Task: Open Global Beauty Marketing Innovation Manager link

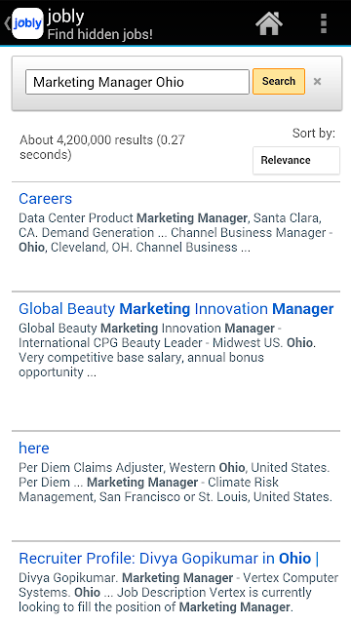Action: pyautogui.click(x=175, y=309)
